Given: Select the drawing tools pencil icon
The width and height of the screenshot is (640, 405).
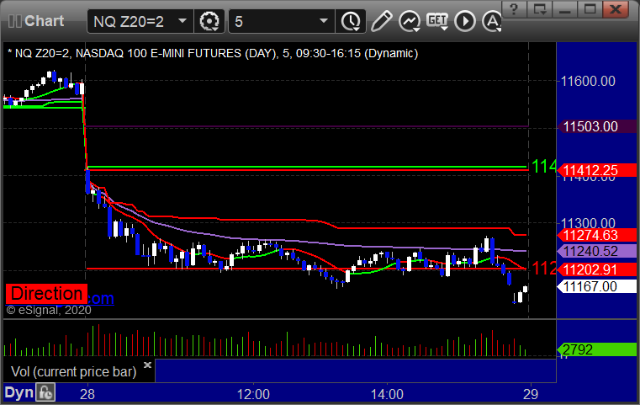Looking at the screenshot, I should point(382,21).
